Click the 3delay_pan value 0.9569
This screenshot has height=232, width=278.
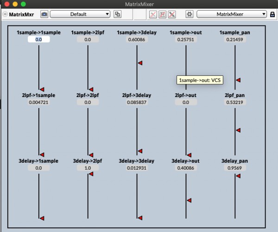235,168
